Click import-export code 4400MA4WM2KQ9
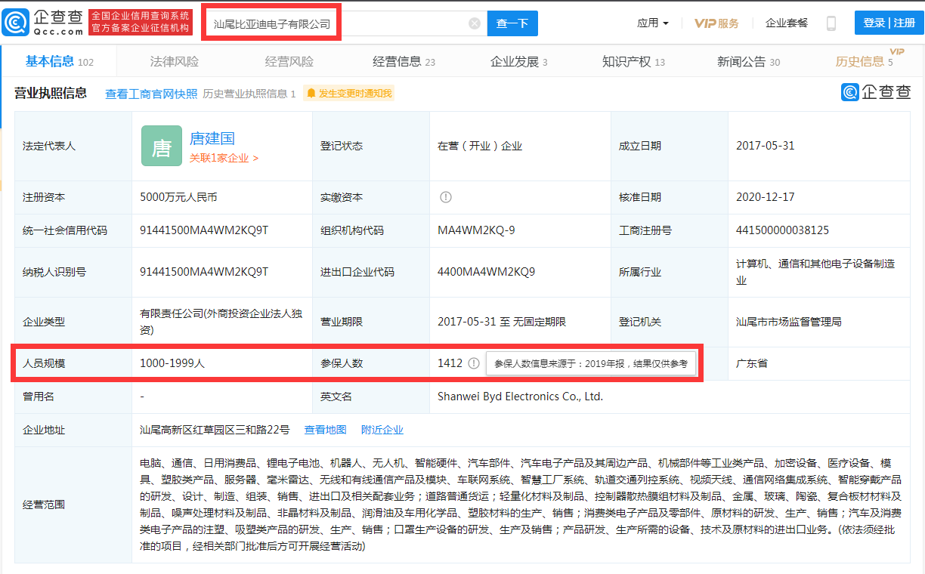Screen dimensions: 925x574 pos(486,272)
